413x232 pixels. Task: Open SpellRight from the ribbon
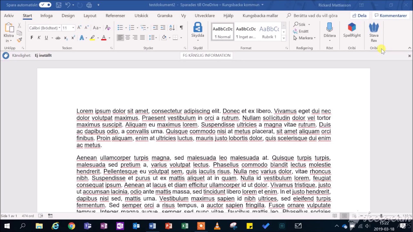[352, 30]
